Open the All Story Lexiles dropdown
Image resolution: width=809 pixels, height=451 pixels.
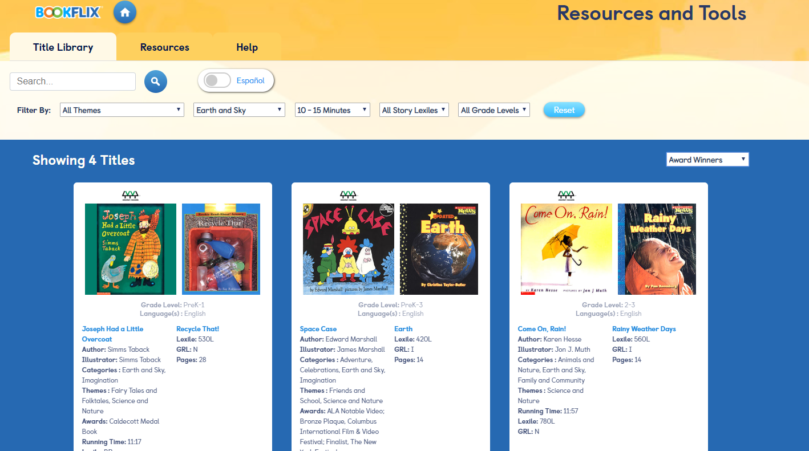pyautogui.click(x=414, y=110)
